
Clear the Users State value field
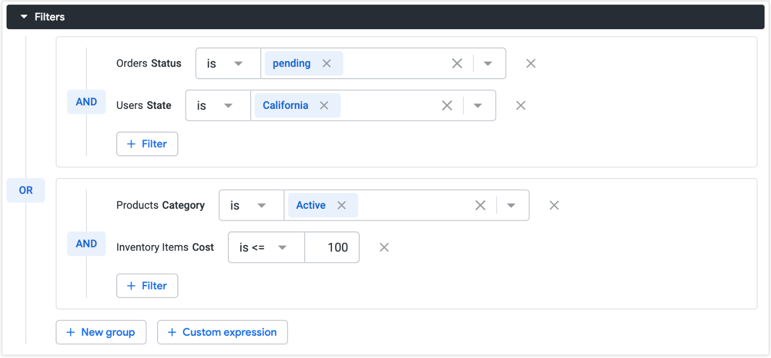click(x=447, y=105)
